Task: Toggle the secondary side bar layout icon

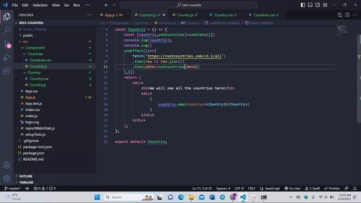Action: [318, 5]
